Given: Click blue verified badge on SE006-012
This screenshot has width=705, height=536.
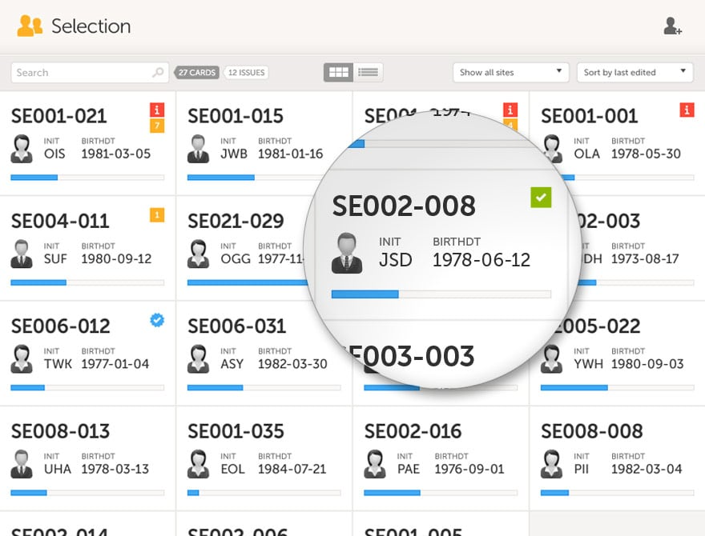Looking at the screenshot, I should (157, 320).
